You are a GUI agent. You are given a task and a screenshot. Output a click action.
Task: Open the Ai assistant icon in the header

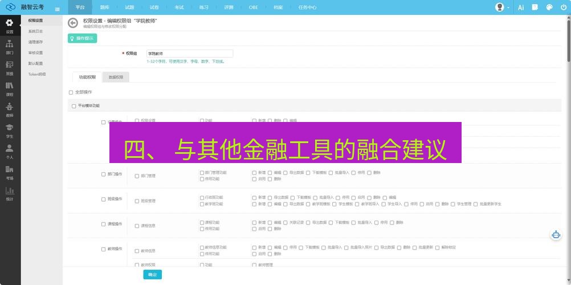click(521, 7)
